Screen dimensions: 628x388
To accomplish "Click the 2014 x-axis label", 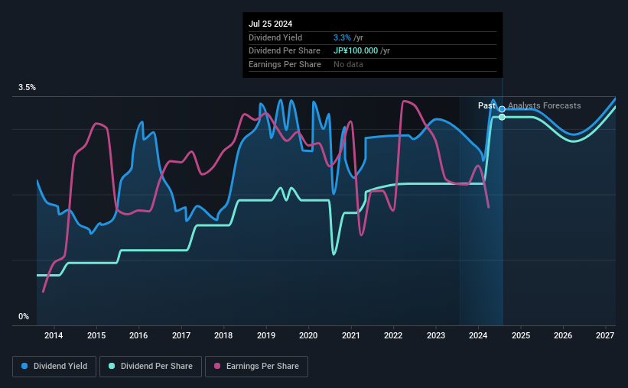I will [54, 335].
